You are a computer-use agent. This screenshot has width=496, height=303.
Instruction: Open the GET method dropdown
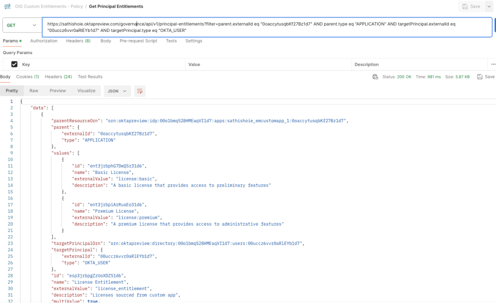point(21,25)
